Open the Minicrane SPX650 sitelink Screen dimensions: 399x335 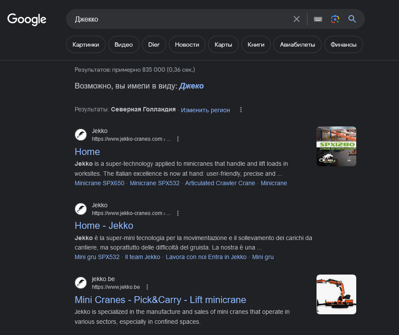[x=99, y=183]
